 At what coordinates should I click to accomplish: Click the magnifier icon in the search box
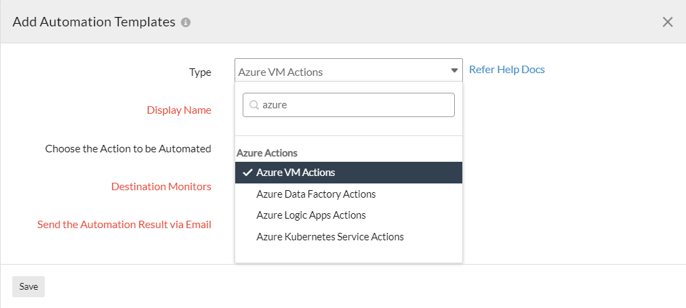pos(254,106)
